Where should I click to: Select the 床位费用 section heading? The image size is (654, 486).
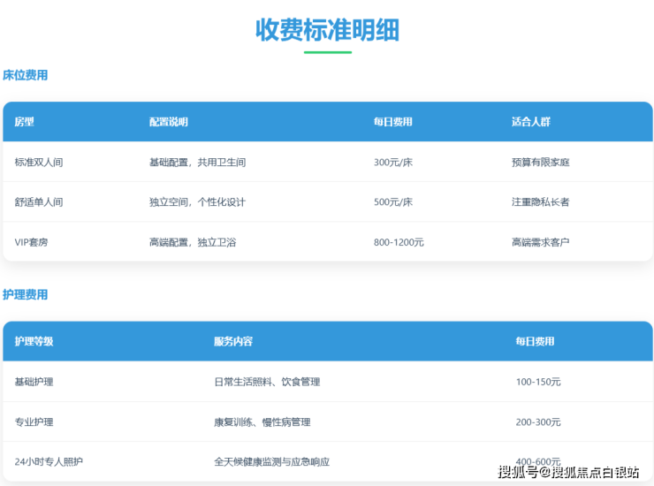tap(26, 75)
